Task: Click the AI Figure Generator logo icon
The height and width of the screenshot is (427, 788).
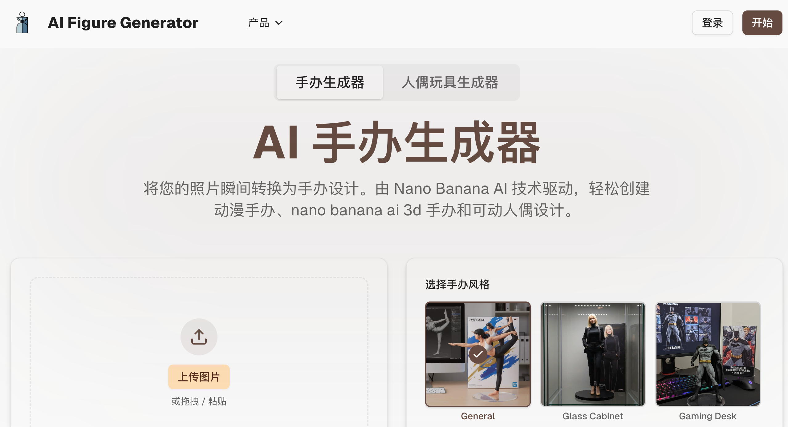Action: click(x=22, y=23)
